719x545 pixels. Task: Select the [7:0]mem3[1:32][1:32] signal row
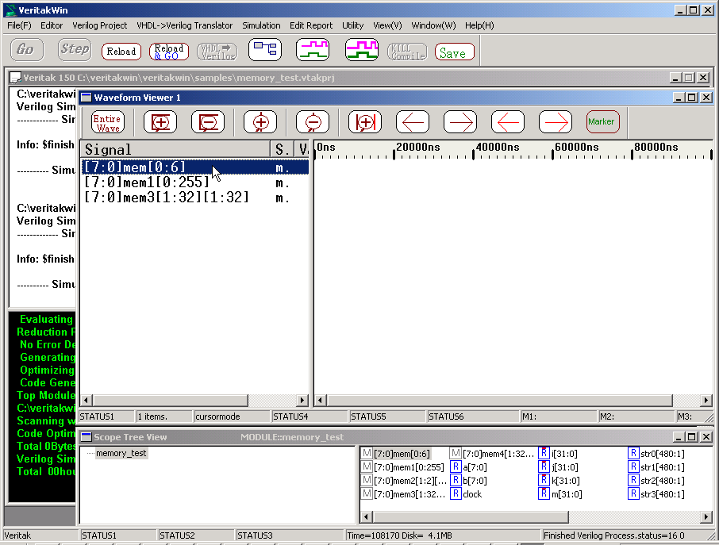[195, 198]
